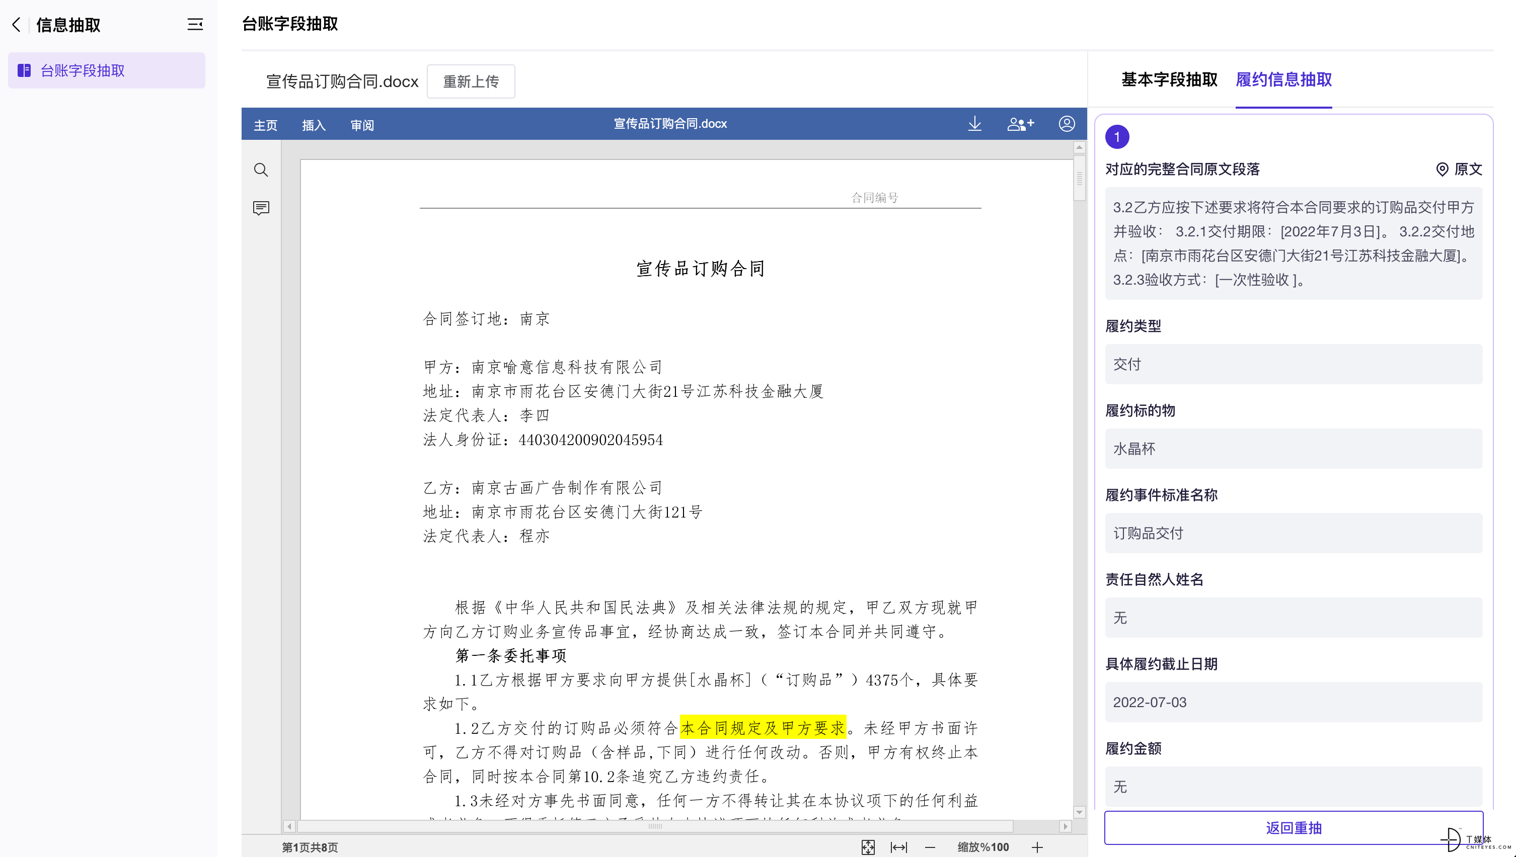Open the 插入 tab in the document viewer
The image size is (1516, 857).
[x=314, y=125]
